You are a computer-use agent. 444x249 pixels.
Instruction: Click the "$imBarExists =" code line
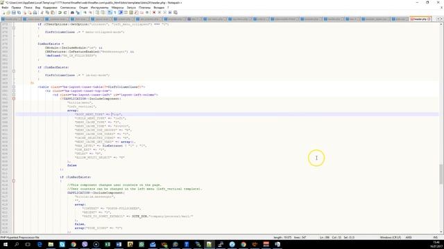(51, 44)
